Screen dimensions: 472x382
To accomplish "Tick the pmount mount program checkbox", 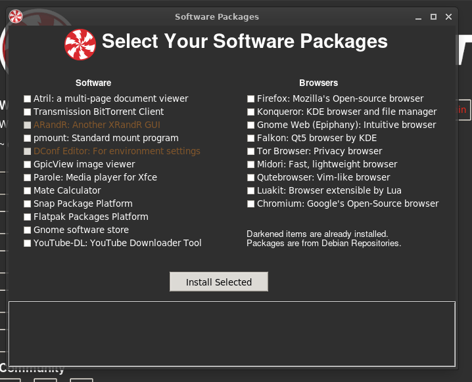I will click(28, 138).
